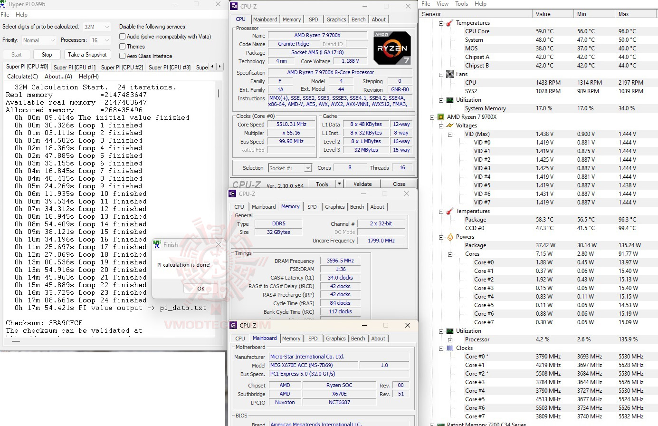Switch to the Super PI [CPU #2] tab
The width and height of the screenshot is (658, 426).
tap(122, 67)
